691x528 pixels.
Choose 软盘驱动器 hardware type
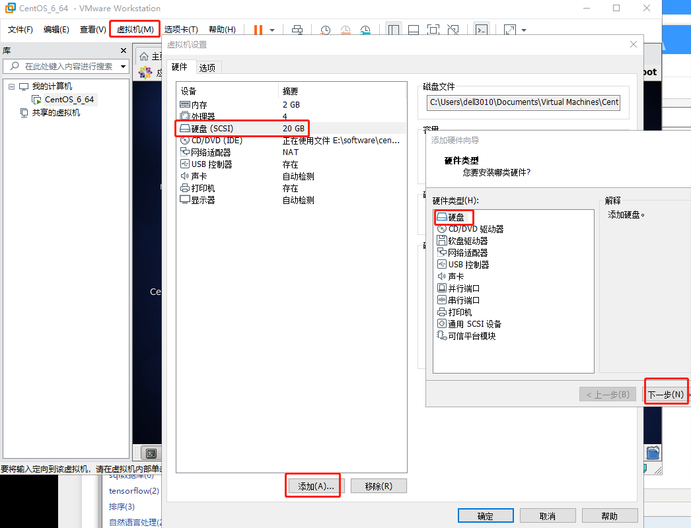tap(462, 241)
